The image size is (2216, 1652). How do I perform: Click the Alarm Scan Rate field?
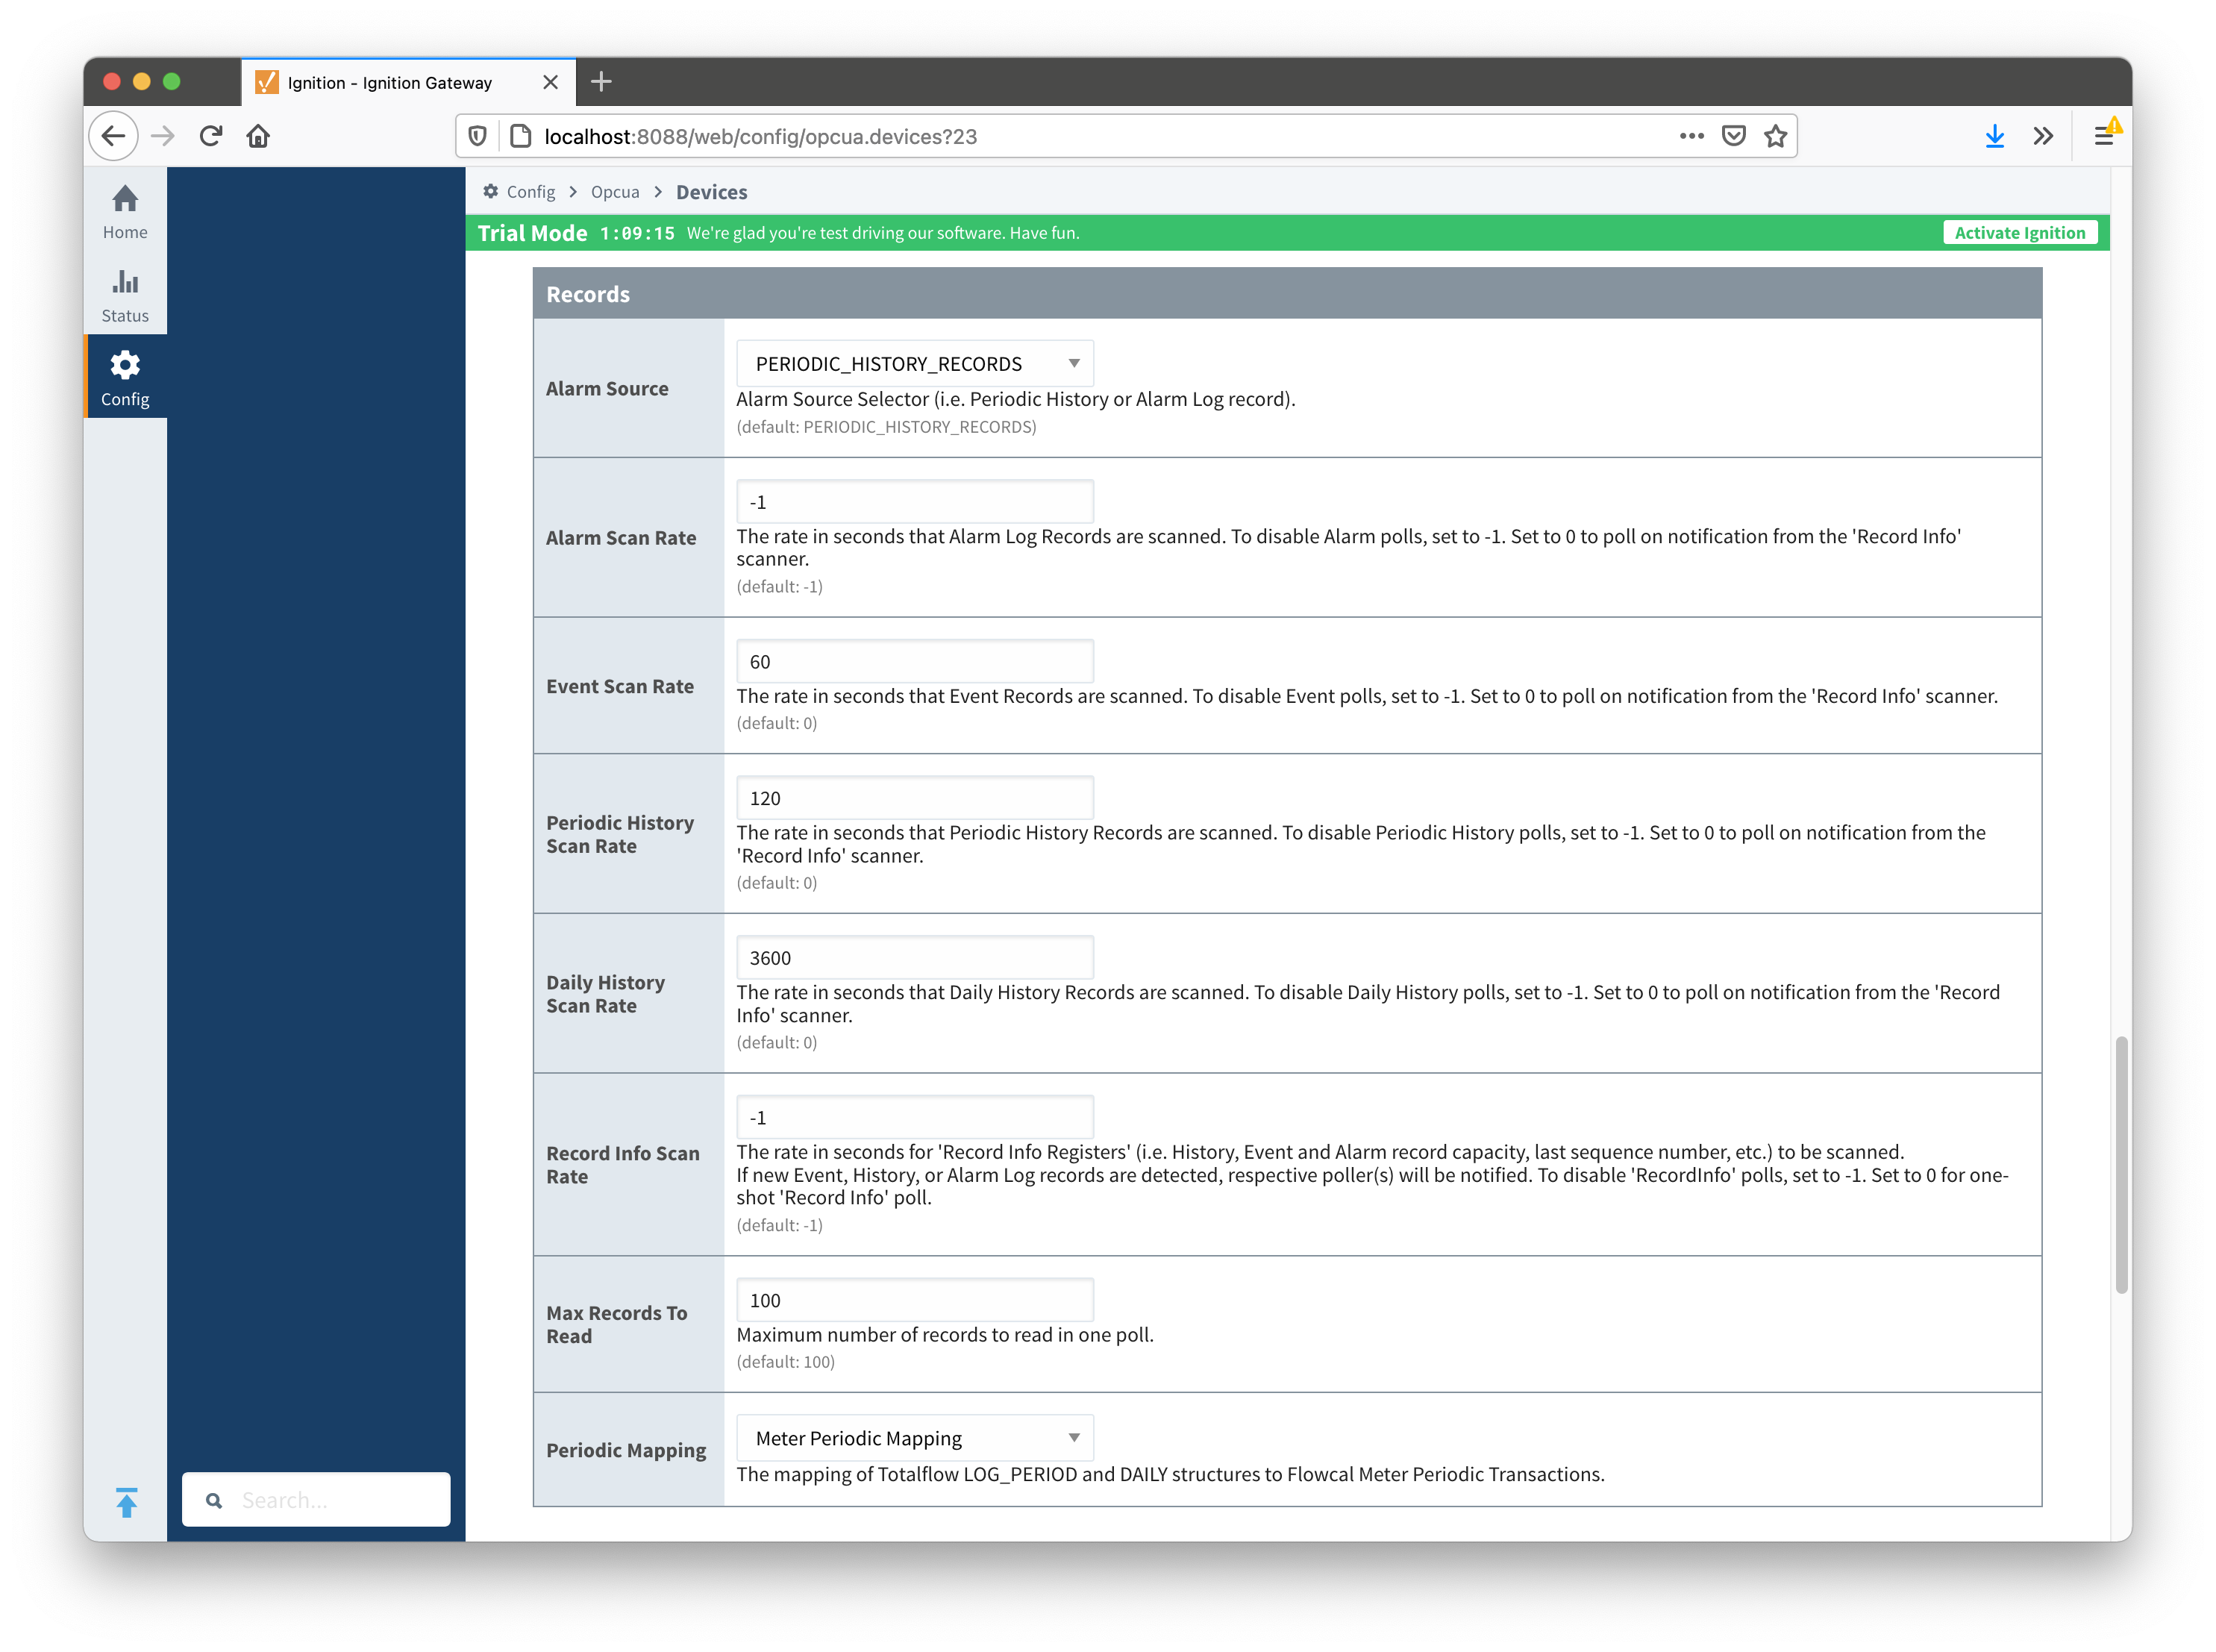point(914,501)
